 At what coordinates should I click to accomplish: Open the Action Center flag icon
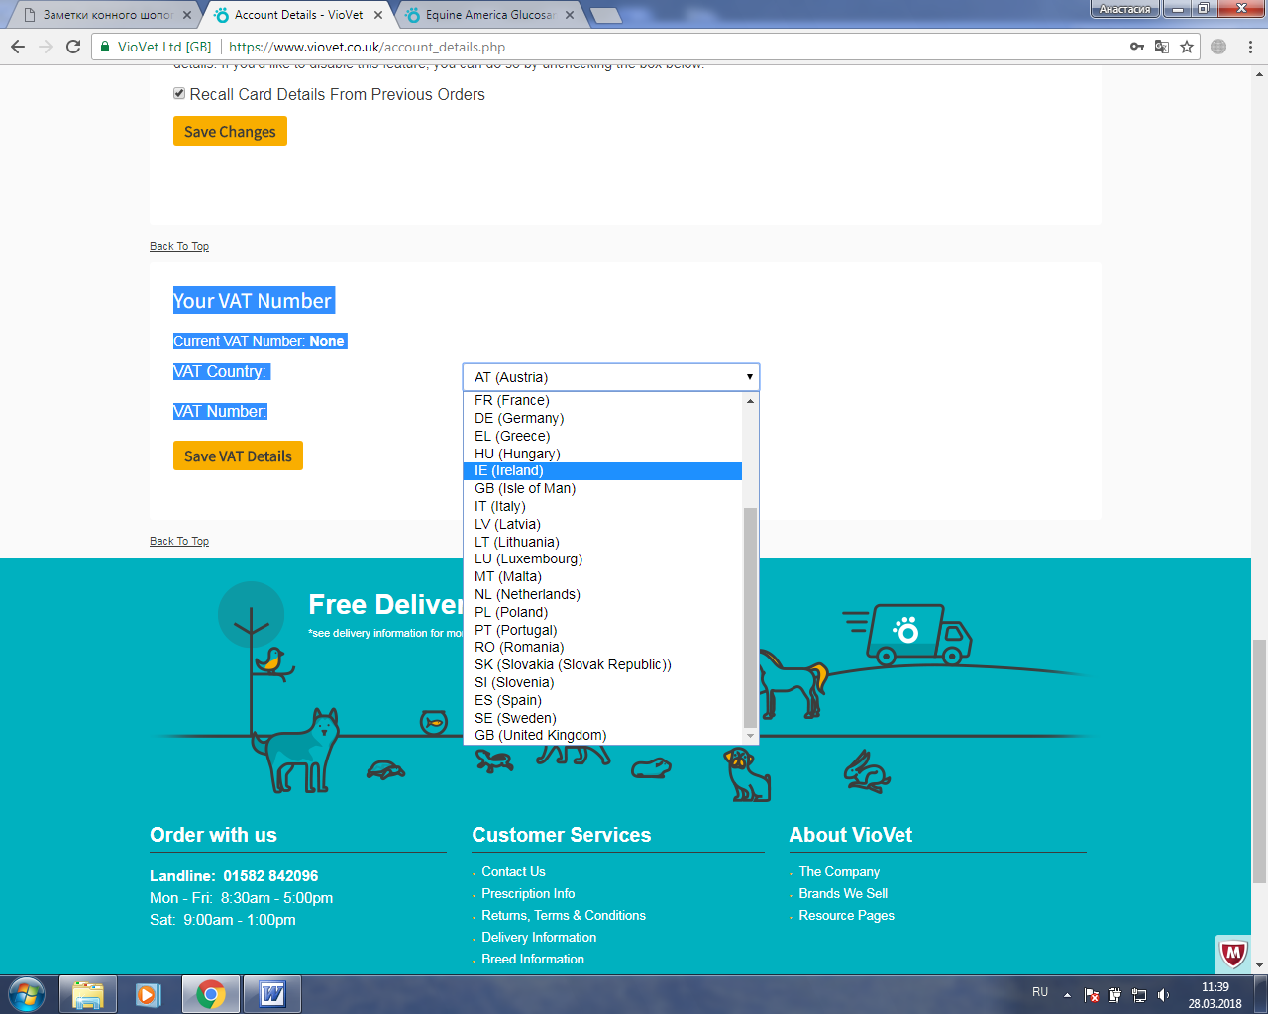pos(1092,995)
